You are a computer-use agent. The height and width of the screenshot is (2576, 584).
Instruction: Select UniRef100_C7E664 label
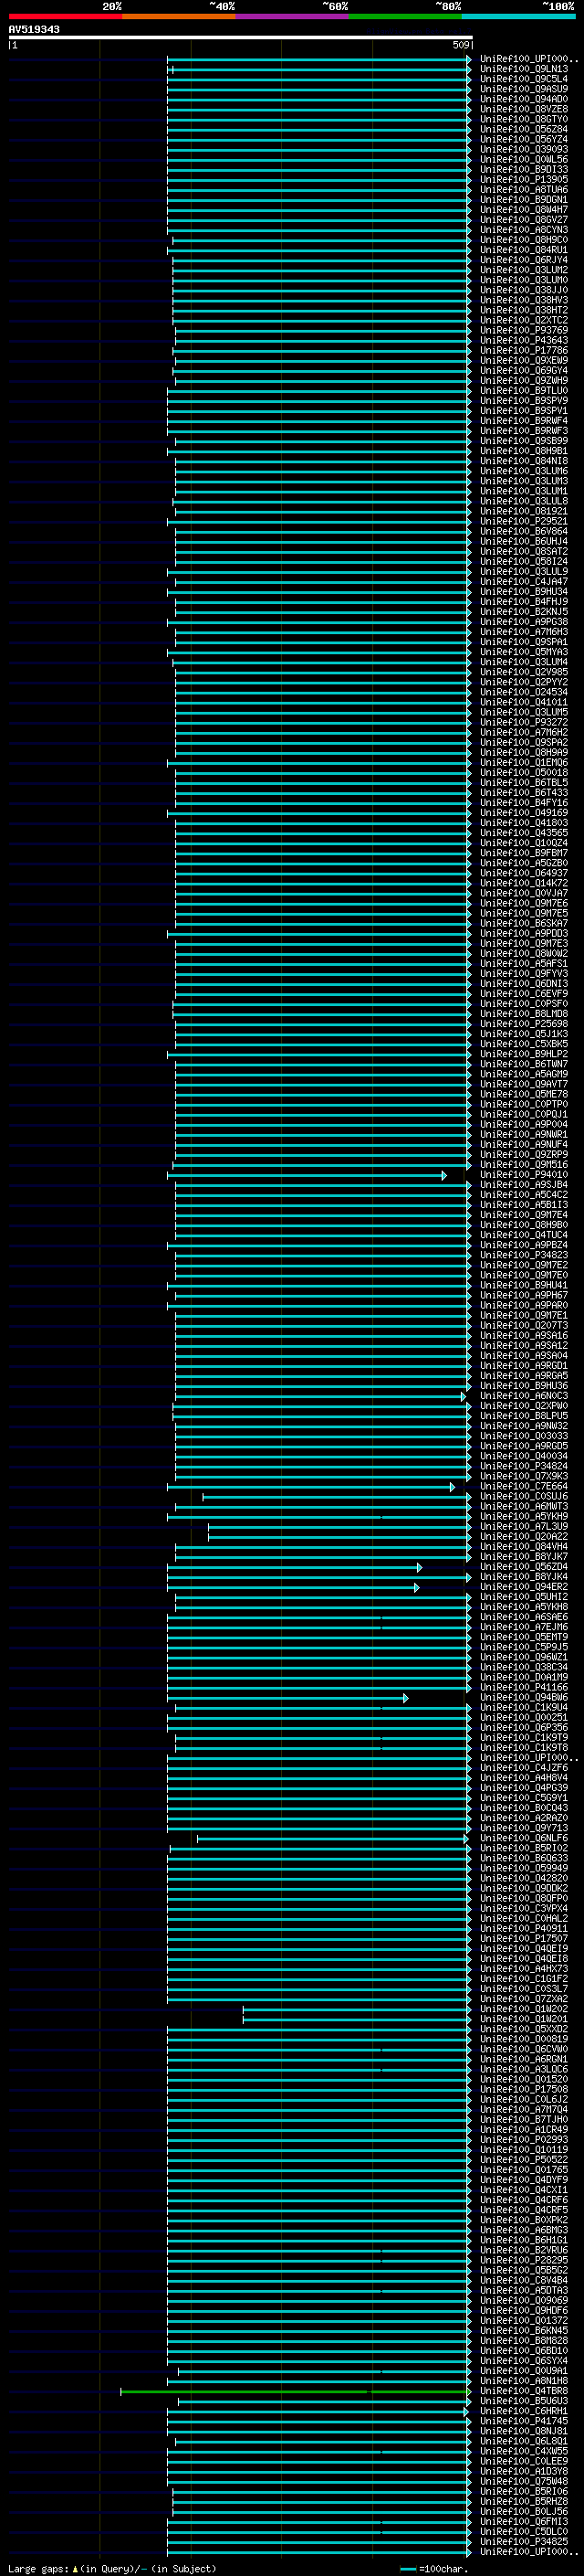pyautogui.click(x=523, y=1487)
